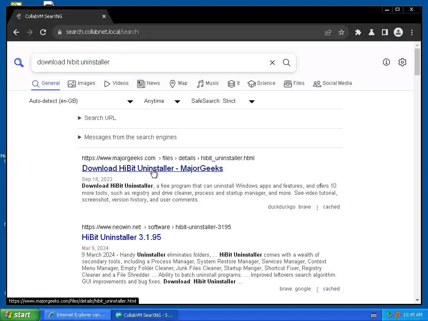Clear the search query with X icon
428x321 pixels.
272,63
